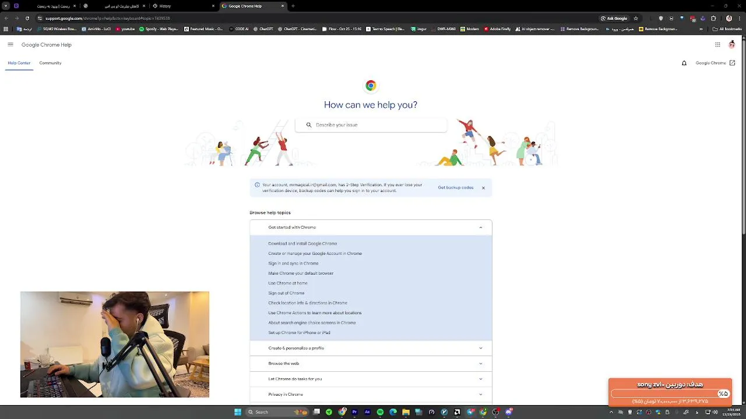Open Create or manage your Google Account in Chrome
This screenshot has width=746, height=419.
click(x=315, y=254)
